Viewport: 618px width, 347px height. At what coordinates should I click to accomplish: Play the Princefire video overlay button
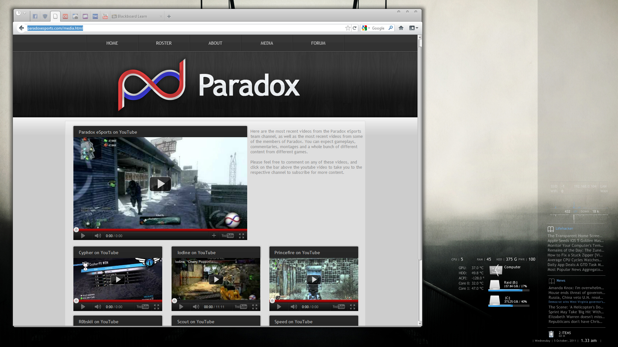click(x=314, y=280)
